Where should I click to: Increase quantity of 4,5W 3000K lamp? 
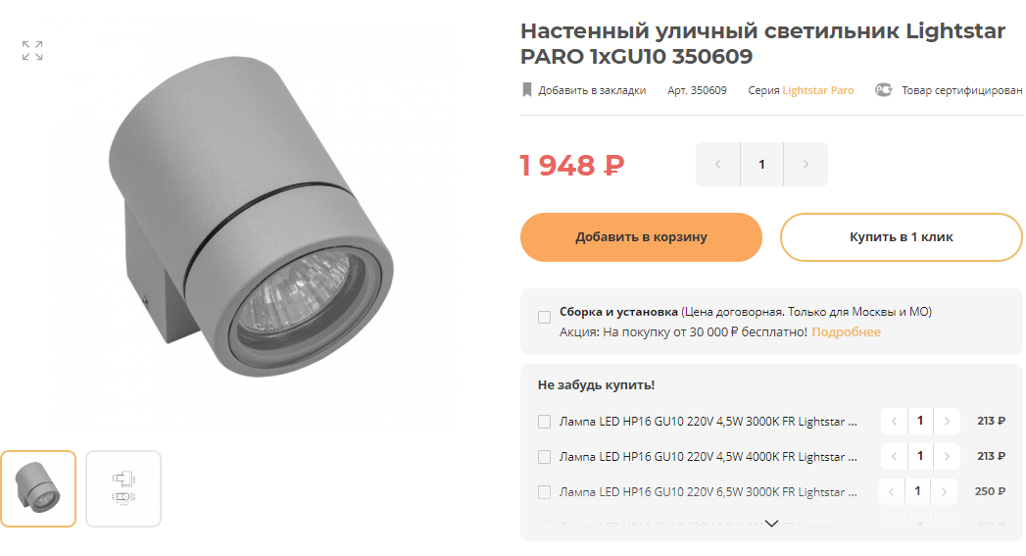point(947,421)
